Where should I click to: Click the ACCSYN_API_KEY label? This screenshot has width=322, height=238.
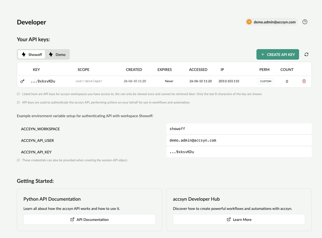pyautogui.click(x=36, y=152)
